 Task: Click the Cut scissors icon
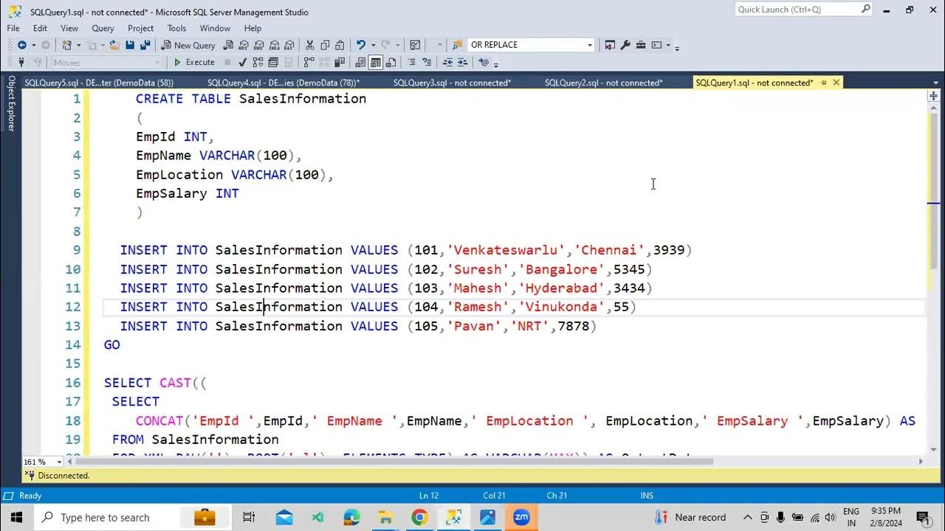click(309, 45)
